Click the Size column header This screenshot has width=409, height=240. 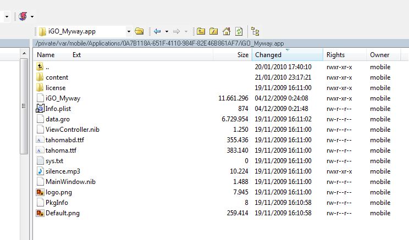click(242, 54)
